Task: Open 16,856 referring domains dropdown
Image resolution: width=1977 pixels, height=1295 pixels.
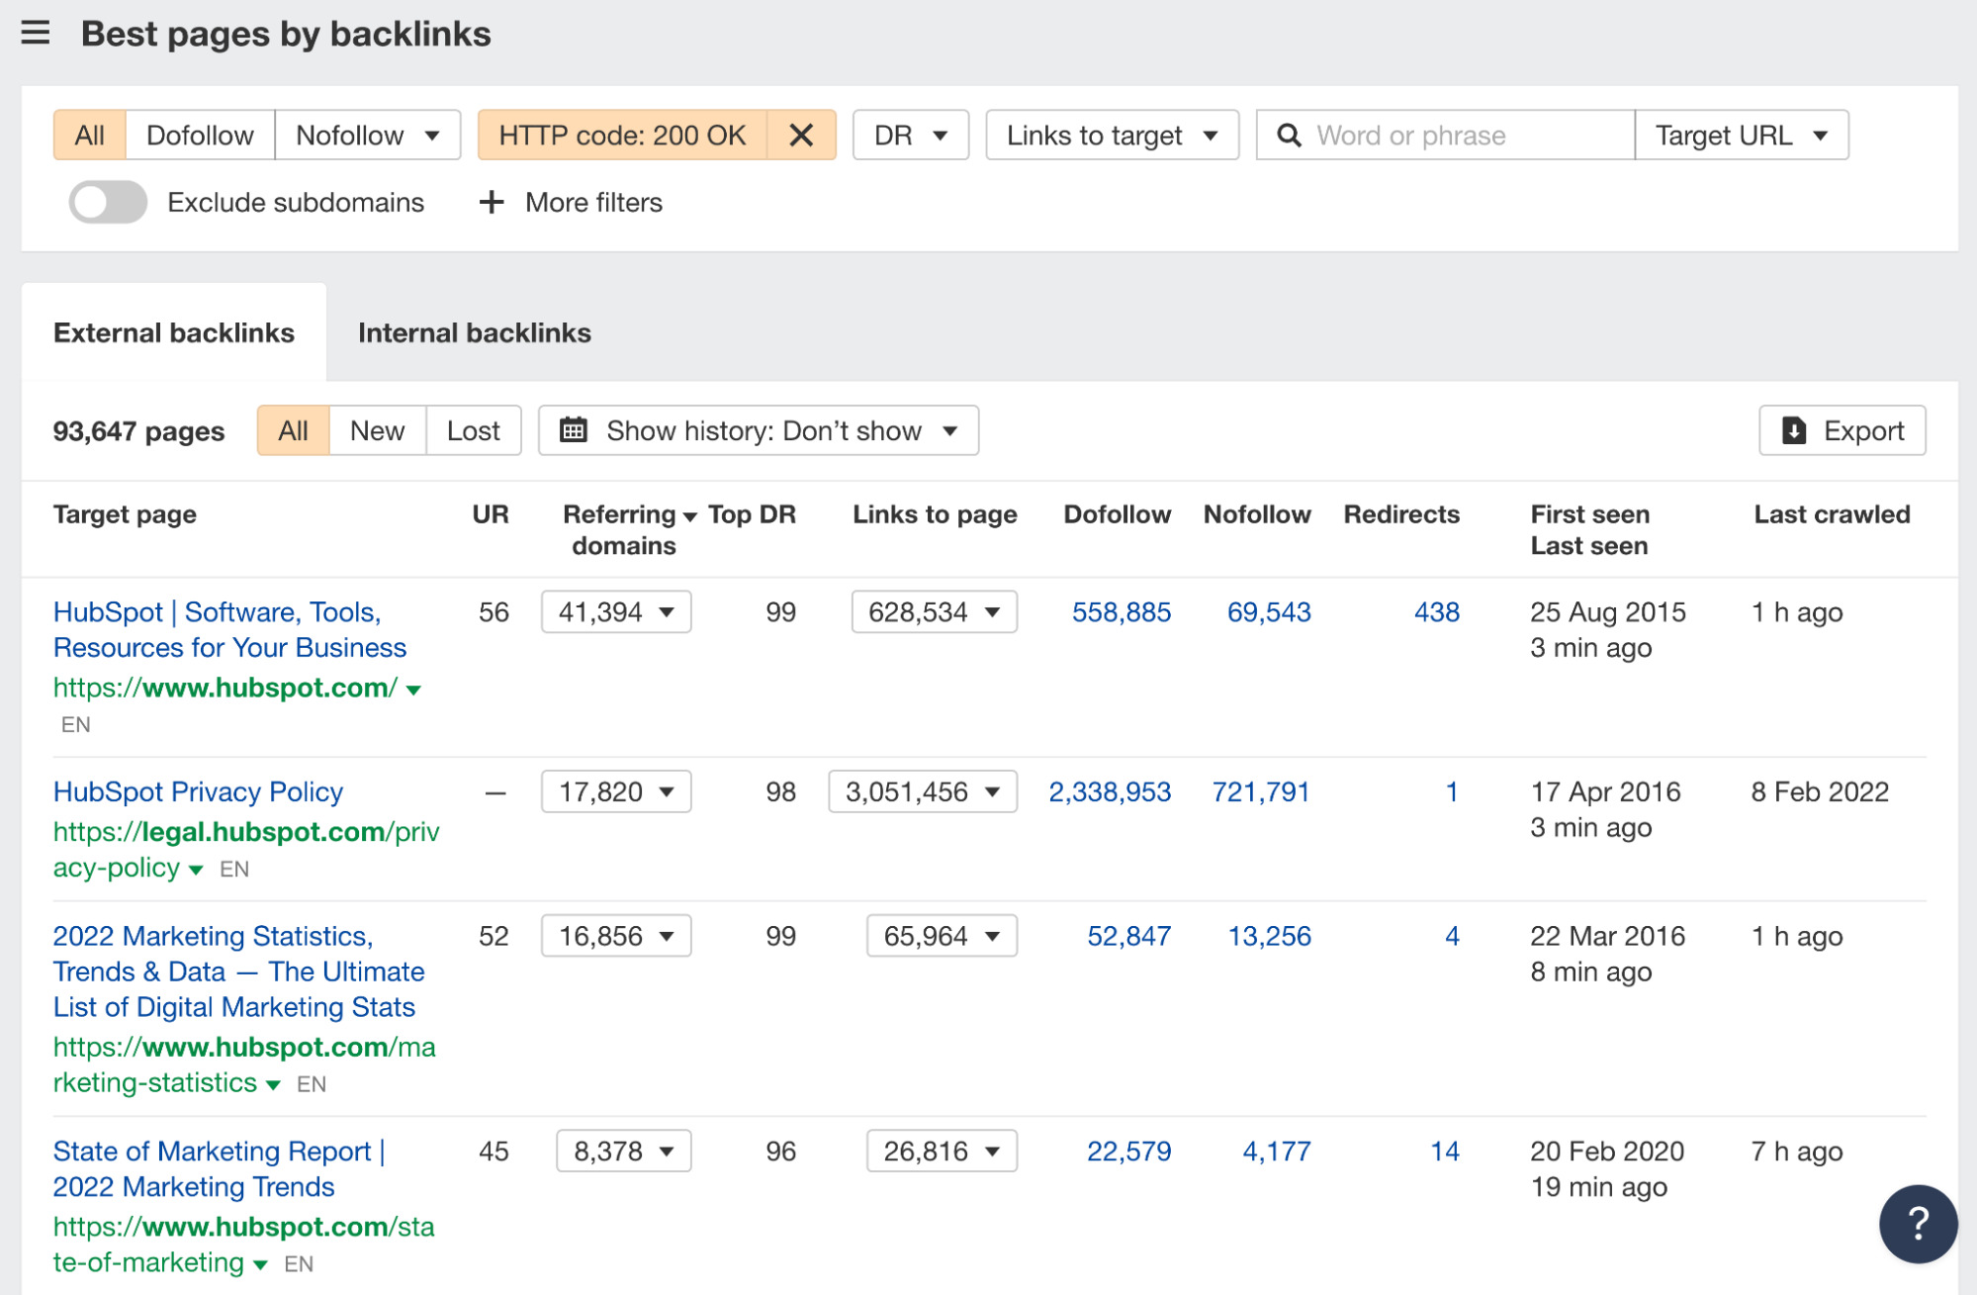Action: [x=616, y=936]
